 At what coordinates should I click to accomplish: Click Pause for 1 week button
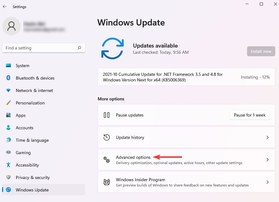tap(250, 115)
